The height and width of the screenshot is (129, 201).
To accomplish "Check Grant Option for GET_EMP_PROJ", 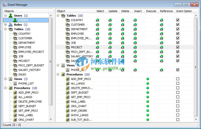I will [178, 97].
